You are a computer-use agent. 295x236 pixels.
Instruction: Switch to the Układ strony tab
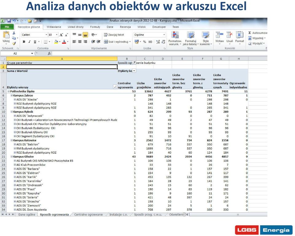click(76, 27)
